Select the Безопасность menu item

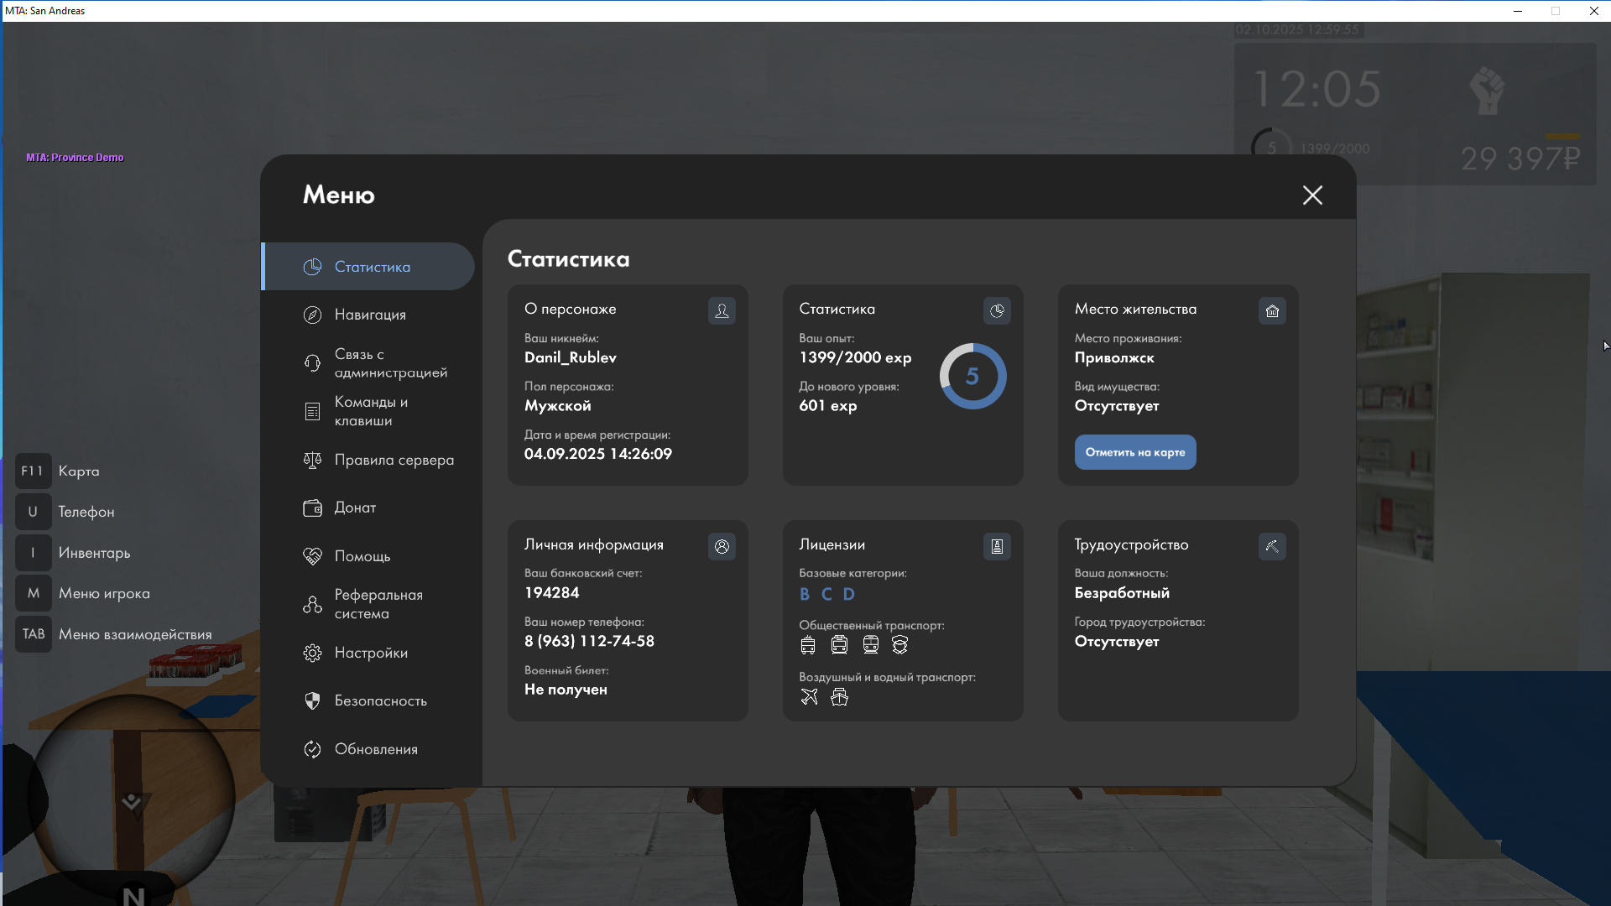click(x=379, y=700)
